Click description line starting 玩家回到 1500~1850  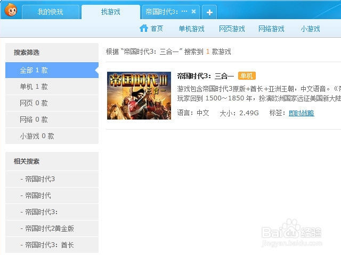(x=259, y=98)
